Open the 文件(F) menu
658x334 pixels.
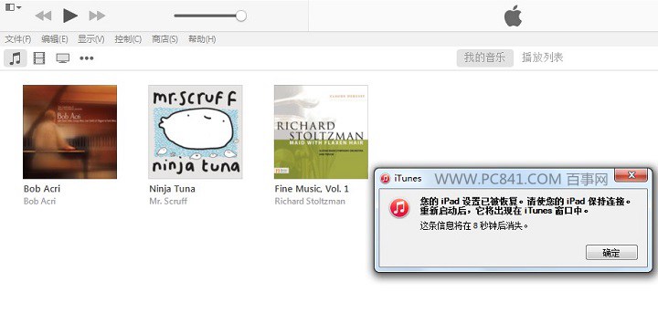point(18,39)
